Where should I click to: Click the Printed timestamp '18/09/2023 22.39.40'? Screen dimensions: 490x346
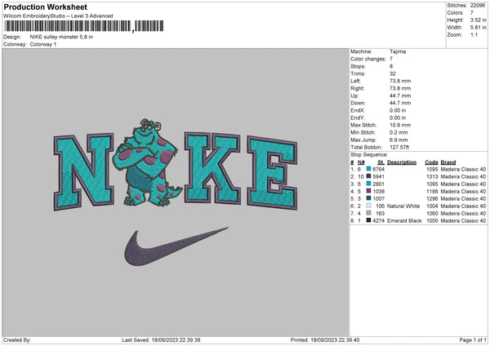click(335, 339)
